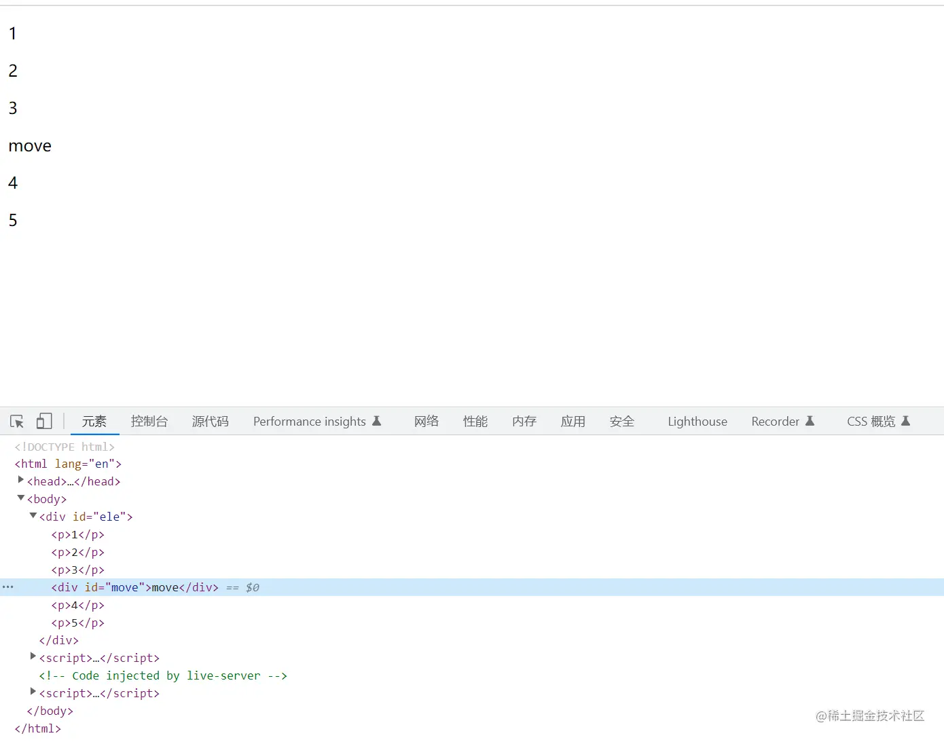Click the paragraph "2" on the page
Viewport: 944px width, 742px height.
click(13, 71)
